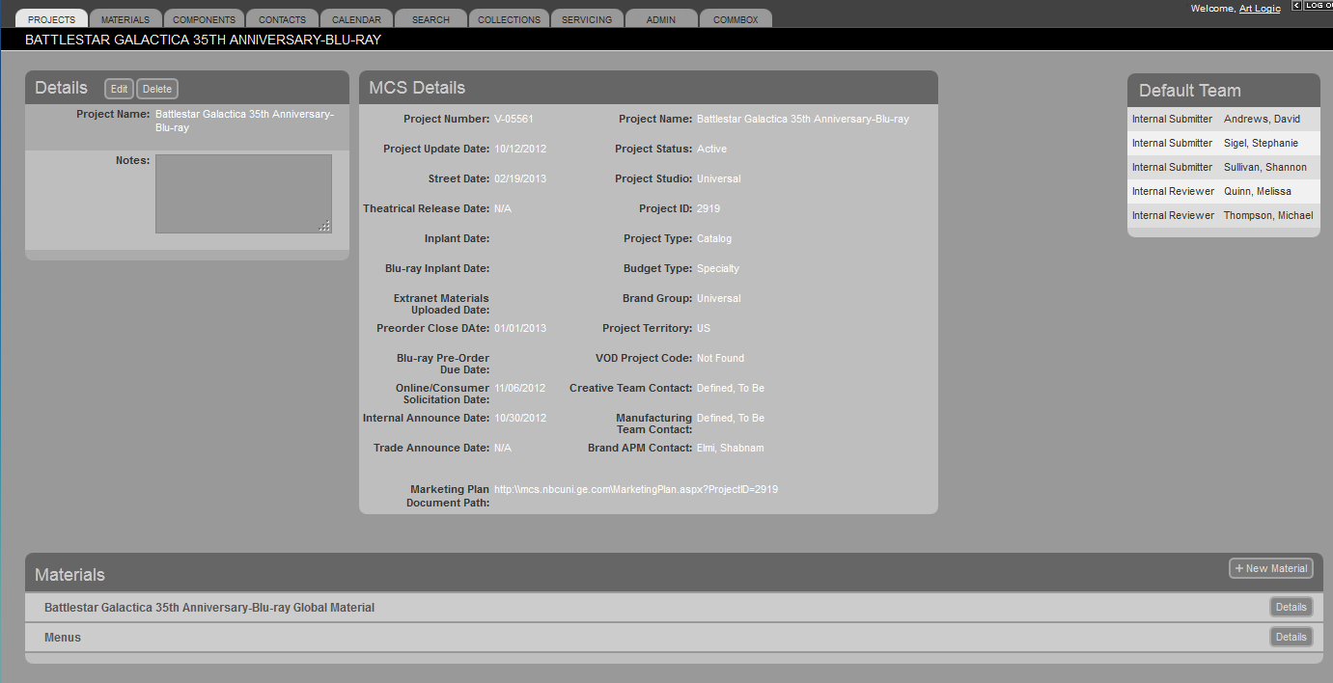This screenshot has width=1333, height=683.
Task: Click the Project Territory value US
Action: click(x=704, y=329)
